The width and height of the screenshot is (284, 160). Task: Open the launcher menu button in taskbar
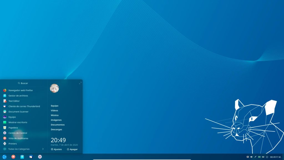point(4,157)
